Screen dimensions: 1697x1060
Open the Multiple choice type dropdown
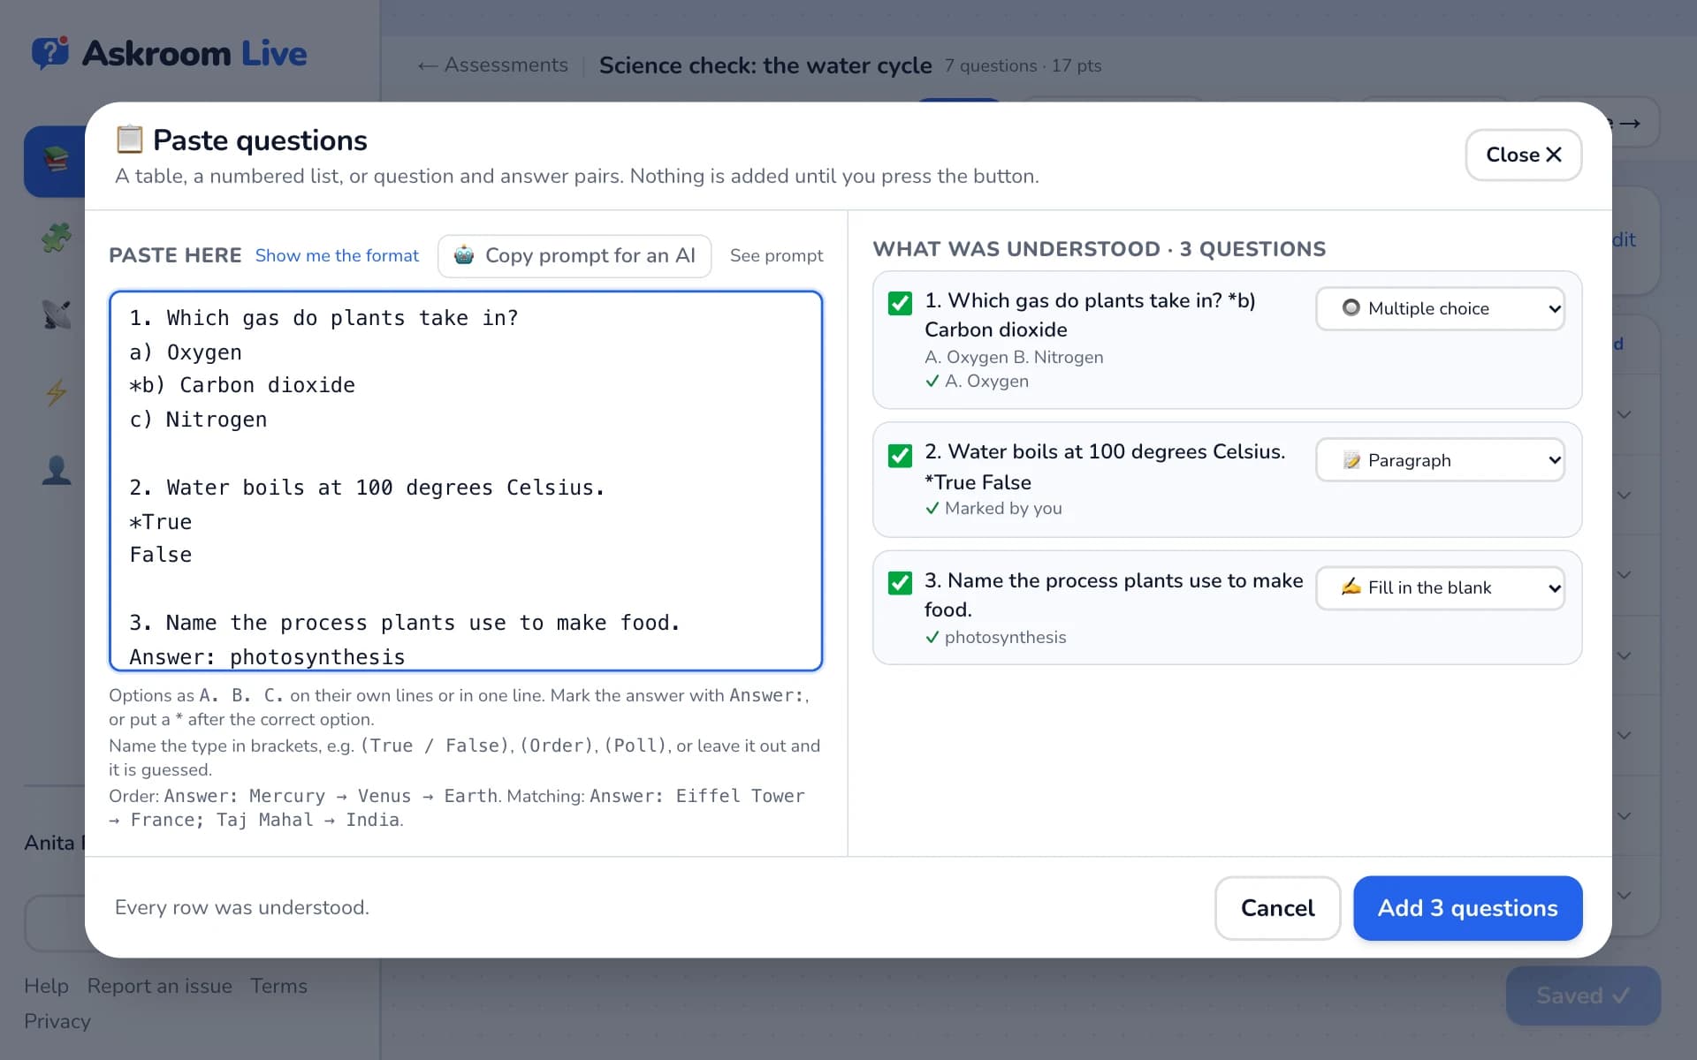point(1440,308)
